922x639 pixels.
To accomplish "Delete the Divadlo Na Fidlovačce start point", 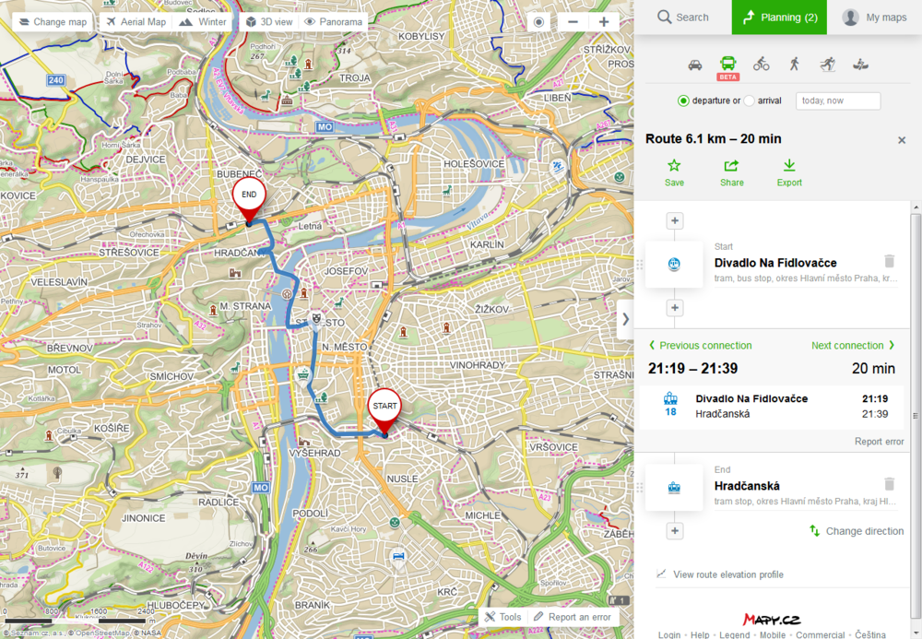I will tap(889, 262).
